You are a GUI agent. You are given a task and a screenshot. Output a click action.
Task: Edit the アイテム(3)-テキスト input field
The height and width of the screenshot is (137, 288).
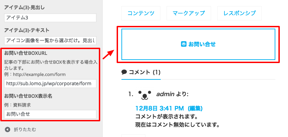point(50,41)
